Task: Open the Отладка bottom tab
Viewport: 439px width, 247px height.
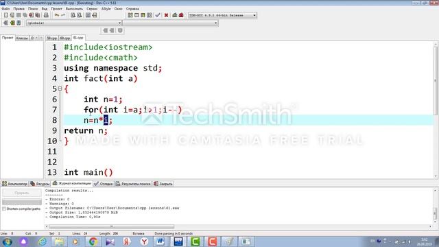Action: pyautogui.click(x=104, y=184)
